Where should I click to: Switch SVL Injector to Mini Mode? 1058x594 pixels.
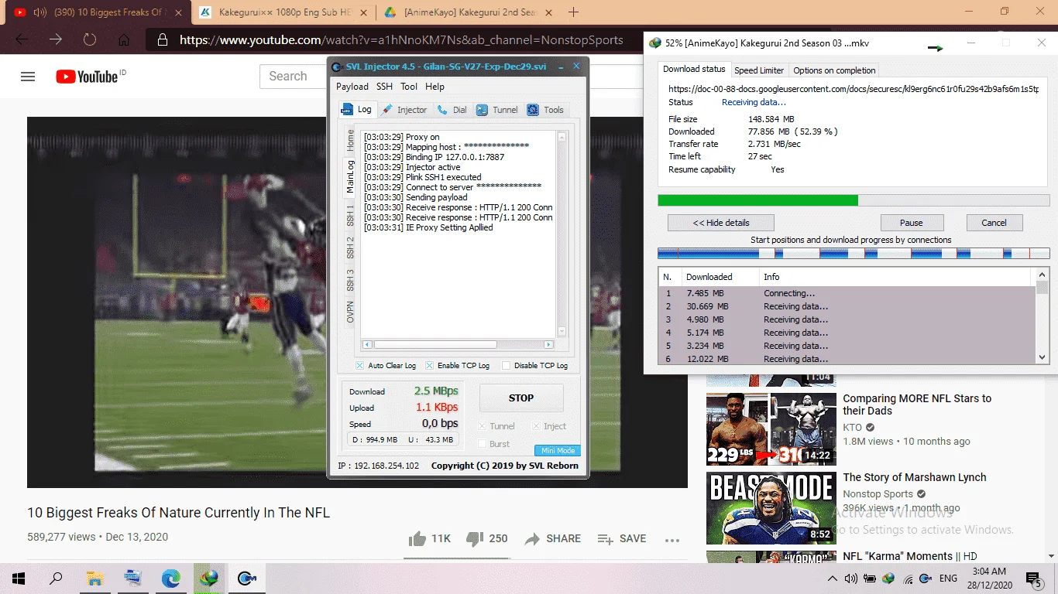pos(557,451)
